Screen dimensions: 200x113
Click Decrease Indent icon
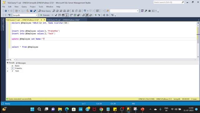tap(104, 15)
